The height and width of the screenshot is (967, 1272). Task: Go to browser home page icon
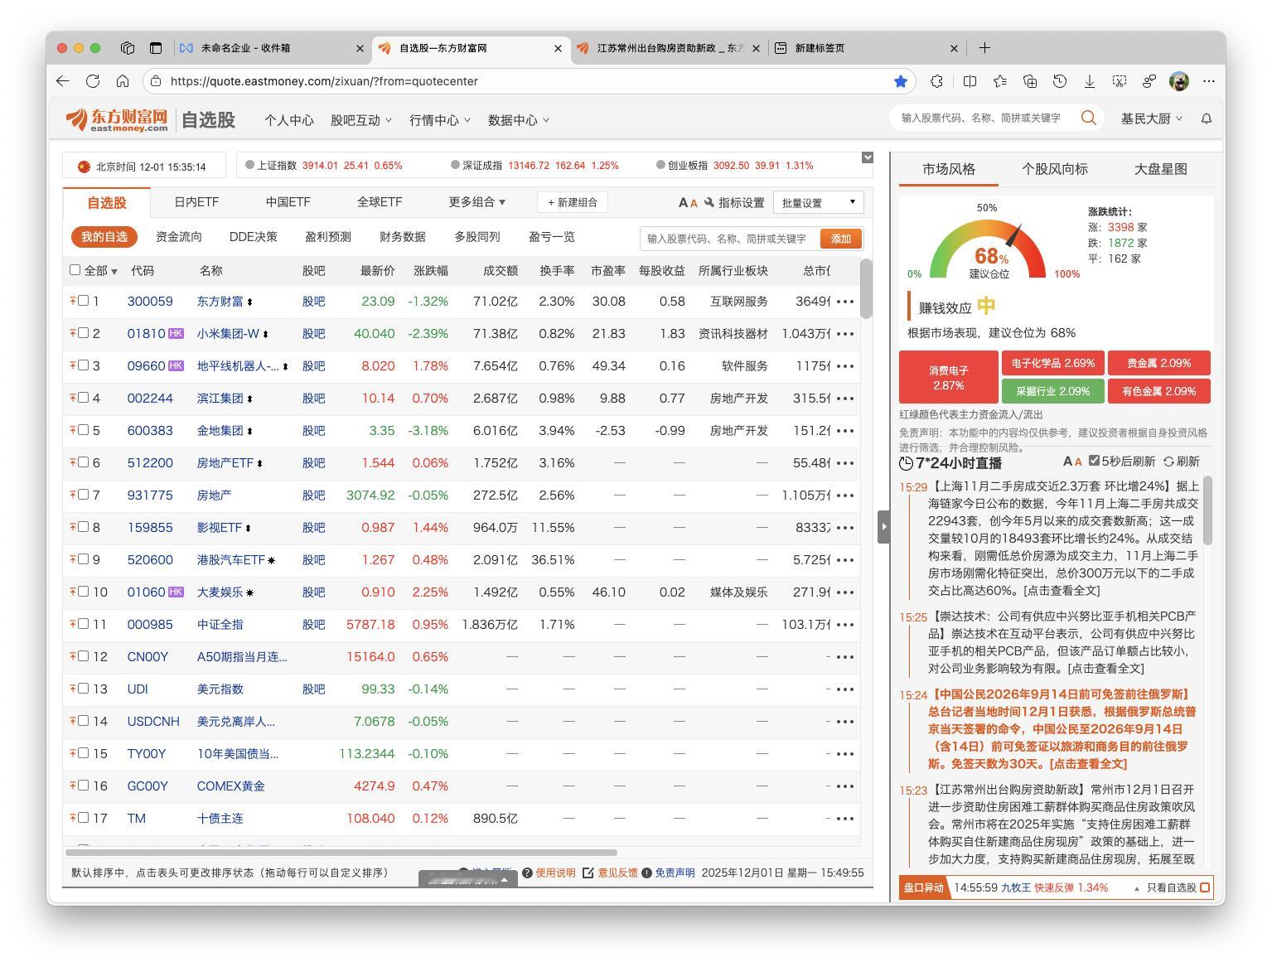[123, 81]
